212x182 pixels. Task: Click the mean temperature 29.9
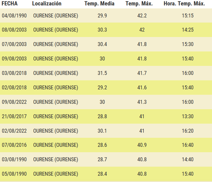pyautogui.click(x=102, y=16)
